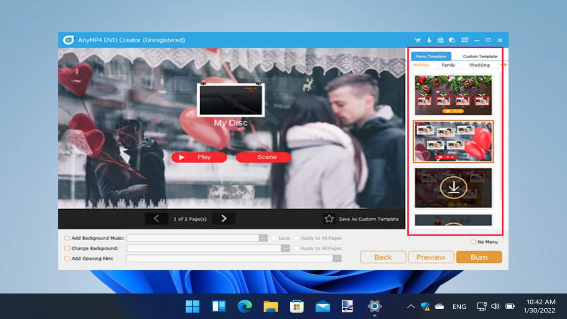Download the third menu template
Screen dimensions: 567x319
453,188
